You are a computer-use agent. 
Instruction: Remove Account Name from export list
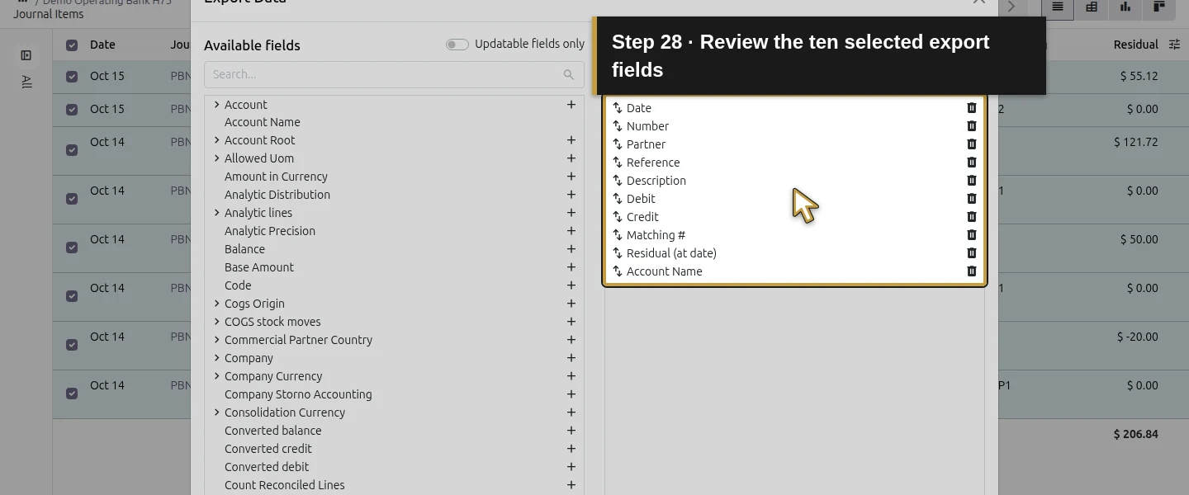(x=972, y=271)
